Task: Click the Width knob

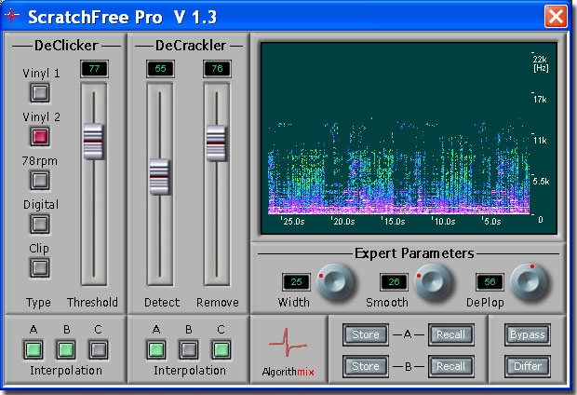Action: pyautogui.click(x=334, y=281)
